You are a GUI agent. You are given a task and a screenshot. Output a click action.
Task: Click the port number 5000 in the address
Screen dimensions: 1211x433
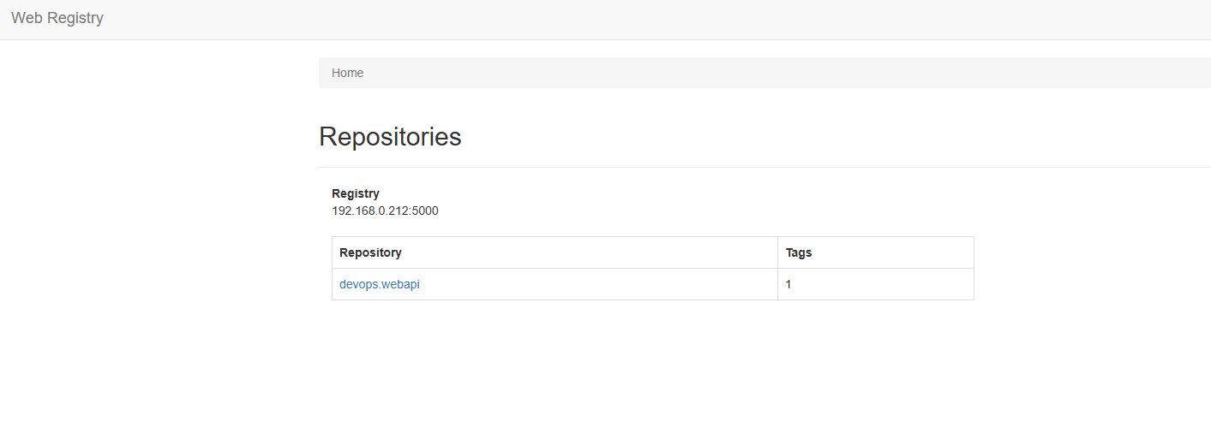click(425, 211)
